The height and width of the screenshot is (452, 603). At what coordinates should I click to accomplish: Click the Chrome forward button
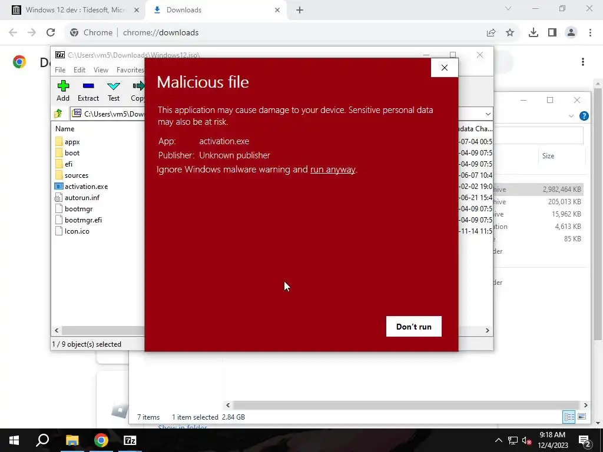coord(32,33)
